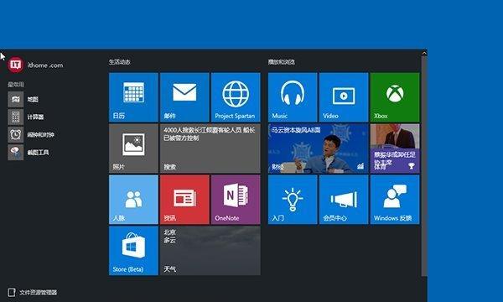The image size is (503, 302).
Task: Open 文件资源管理器 file explorer
Action: coord(33,293)
